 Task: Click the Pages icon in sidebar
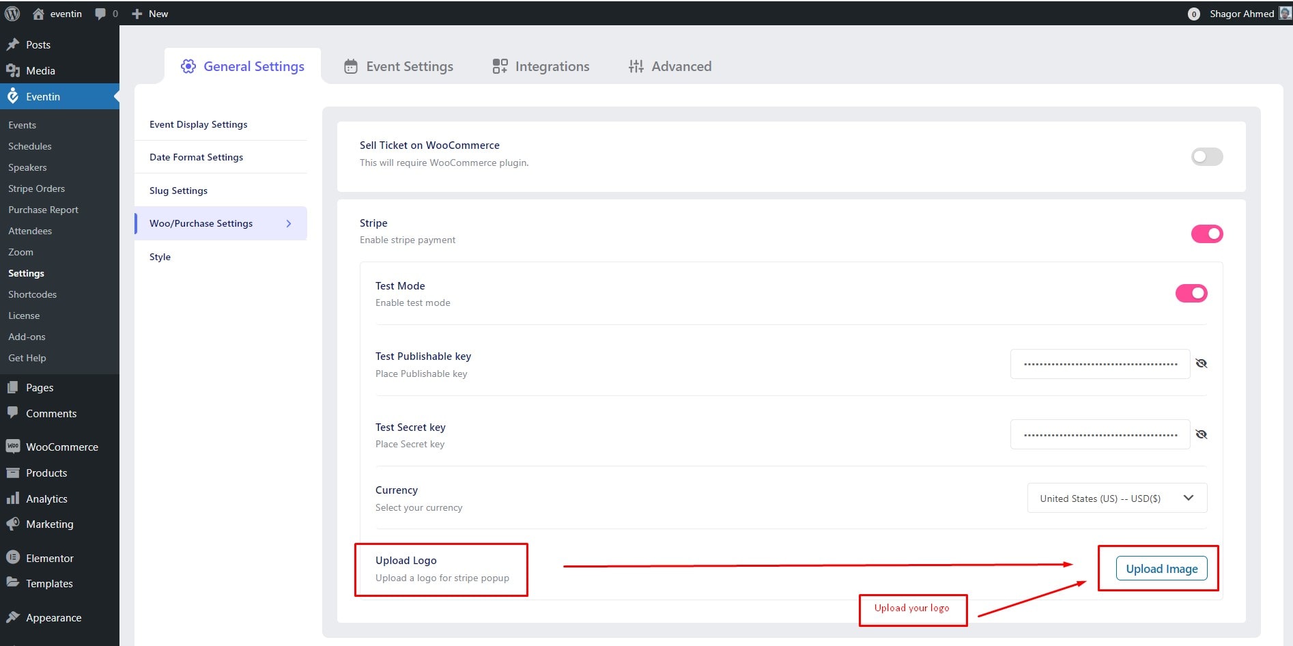(13, 387)
